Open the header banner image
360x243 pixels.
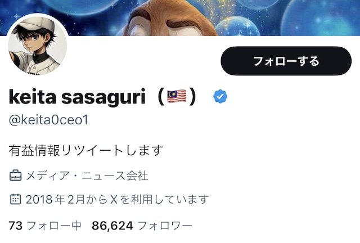click(x=180, y=18)
